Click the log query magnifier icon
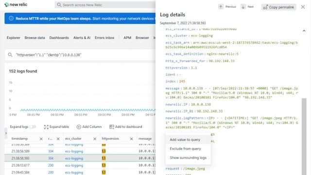 pos(10,55)
